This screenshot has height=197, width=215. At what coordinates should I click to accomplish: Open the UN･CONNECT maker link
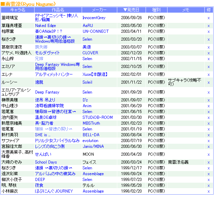96,31
